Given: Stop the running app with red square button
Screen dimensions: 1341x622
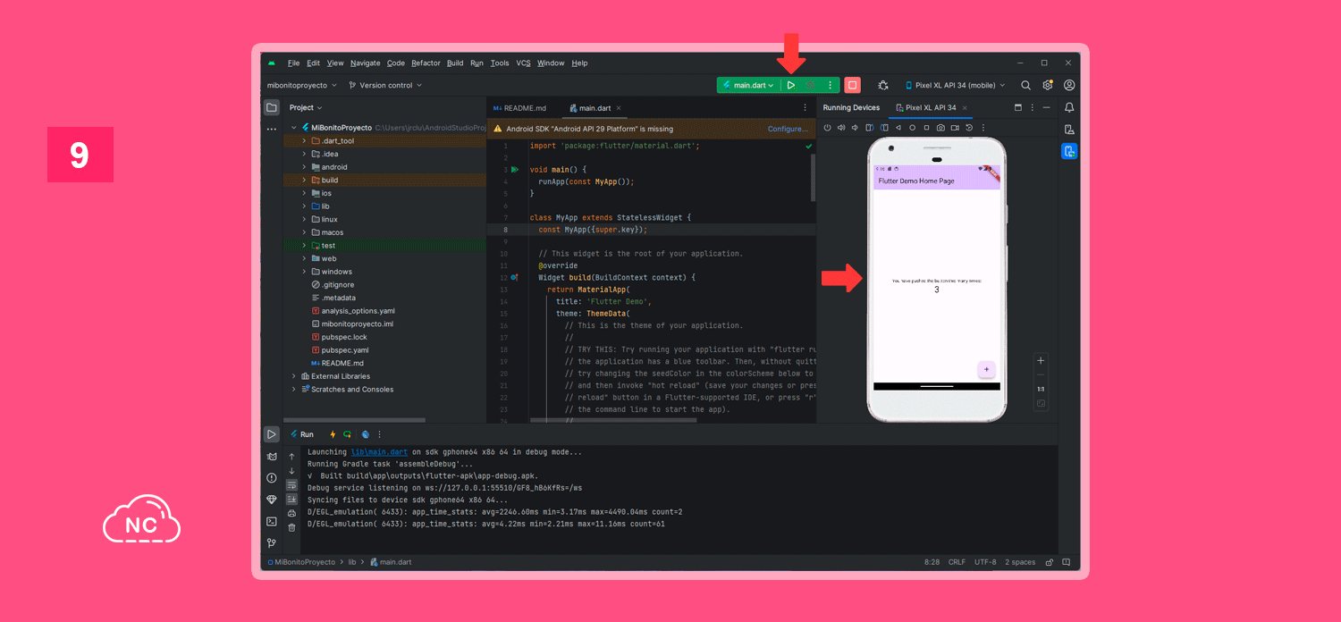Looking at the screenshot, I should pos(853,85).
